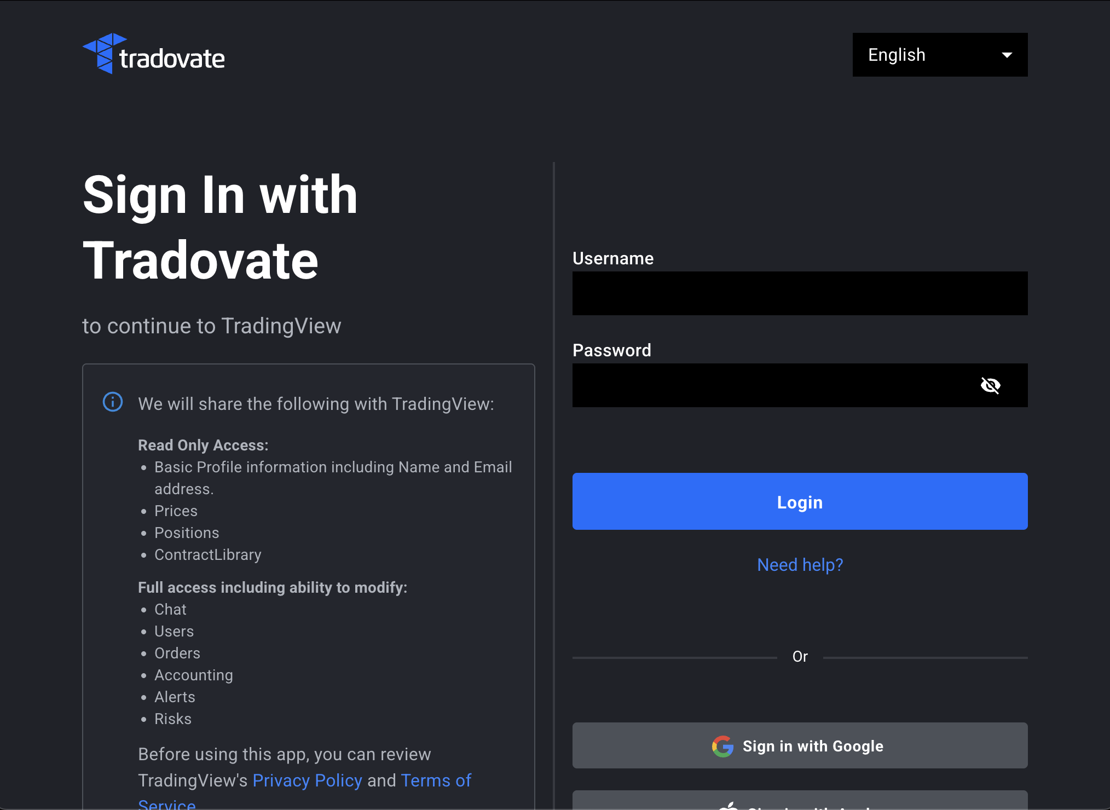Click the 'ContractLibrary' list item
Image resolution: width=1110 pixels, height=810 pixels.
click(x=208, y=555)
